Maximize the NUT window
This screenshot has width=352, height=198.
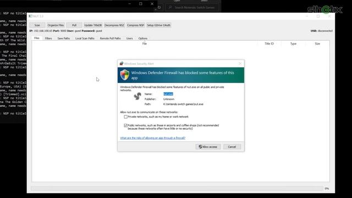318,16
